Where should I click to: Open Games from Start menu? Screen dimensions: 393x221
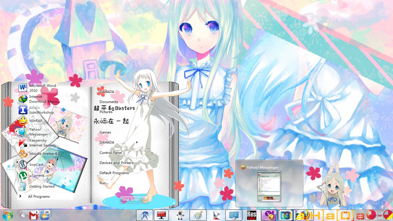[x=105, y=132]
